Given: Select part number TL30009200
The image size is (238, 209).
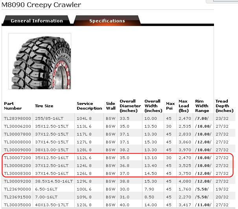Looking at the screenshot, I should (17, 181).
